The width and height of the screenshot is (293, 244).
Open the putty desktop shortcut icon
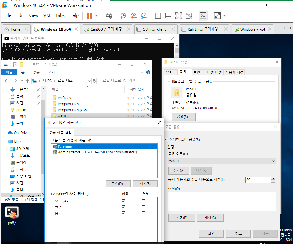(x=12, y=215)
